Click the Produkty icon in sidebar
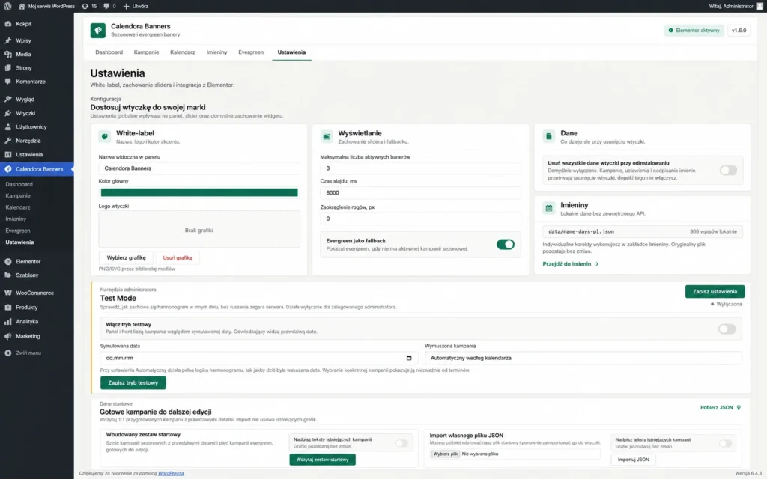This screenshot has width=767, height=479. pyautogui.click(x=8, y=308)
